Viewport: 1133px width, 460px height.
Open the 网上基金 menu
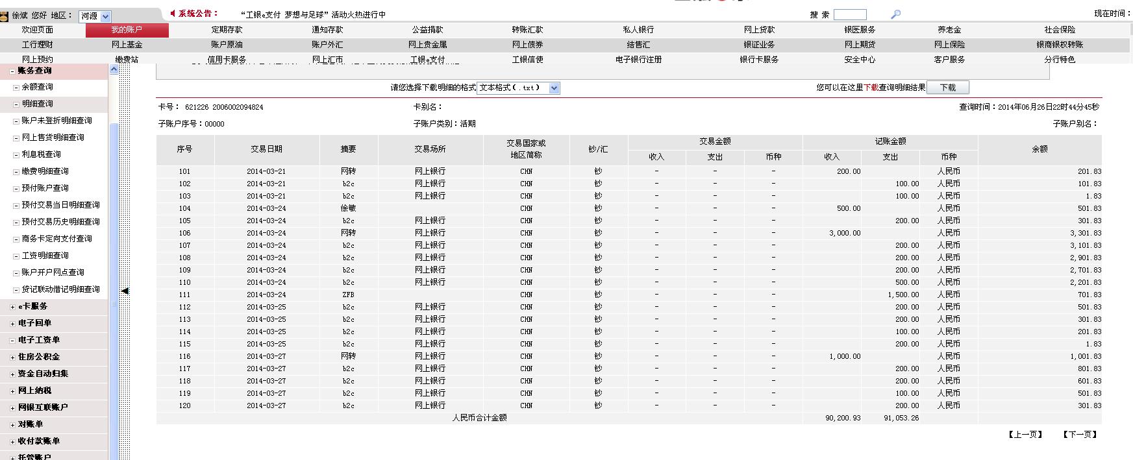click(x=127, y=45)
